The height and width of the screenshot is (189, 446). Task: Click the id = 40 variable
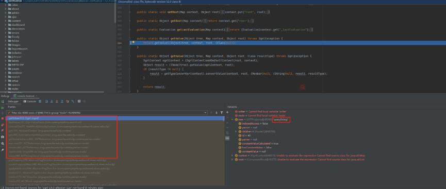coord(244,135)
